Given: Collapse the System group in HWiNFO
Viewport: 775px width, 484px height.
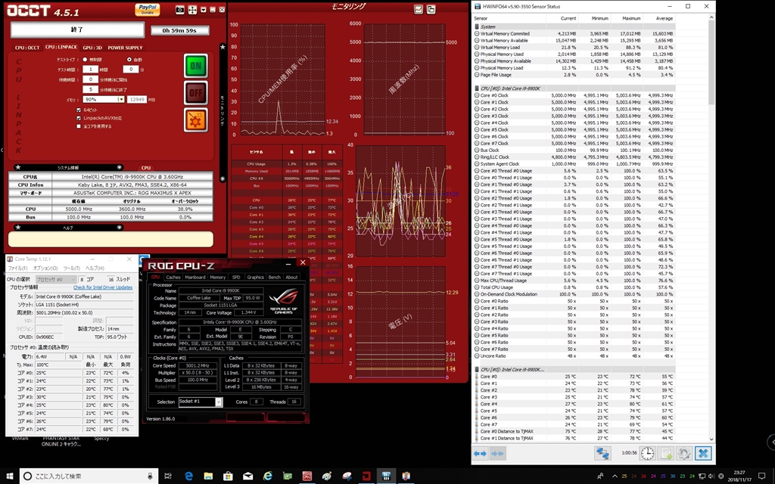Looking at the screenshot, I should (x=477, y=26).
